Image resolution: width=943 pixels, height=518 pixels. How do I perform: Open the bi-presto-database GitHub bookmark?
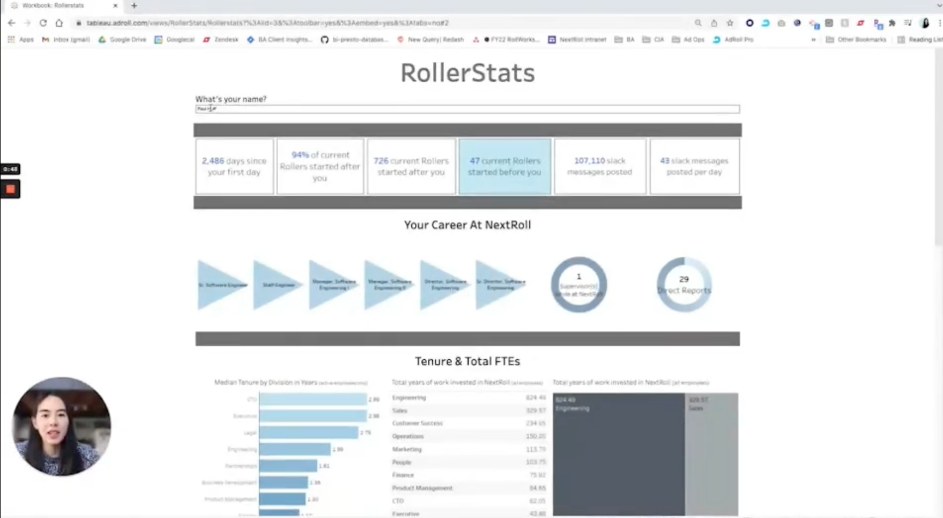click(355, 40)
